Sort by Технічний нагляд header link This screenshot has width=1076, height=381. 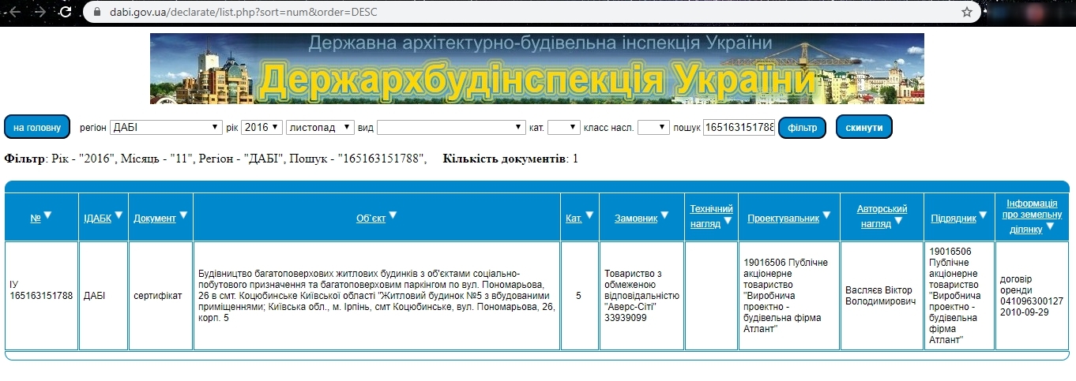(x=711, y=216)
